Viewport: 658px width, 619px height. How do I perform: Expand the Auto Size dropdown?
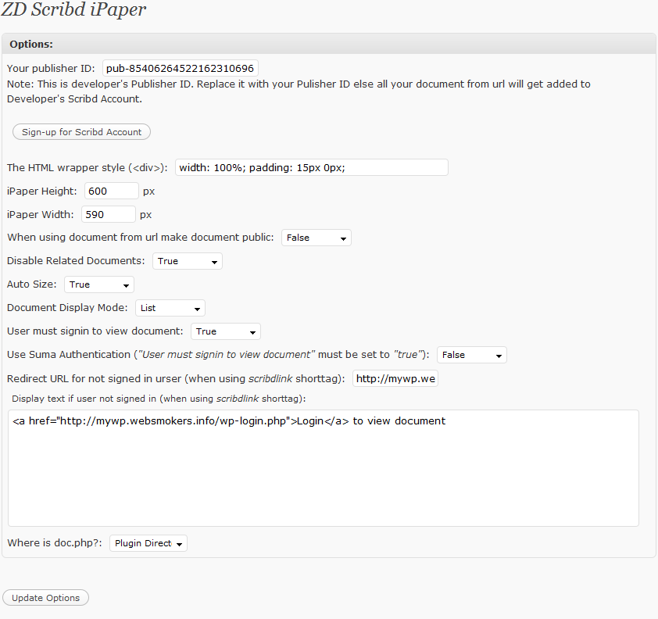[x=99, y=284]
